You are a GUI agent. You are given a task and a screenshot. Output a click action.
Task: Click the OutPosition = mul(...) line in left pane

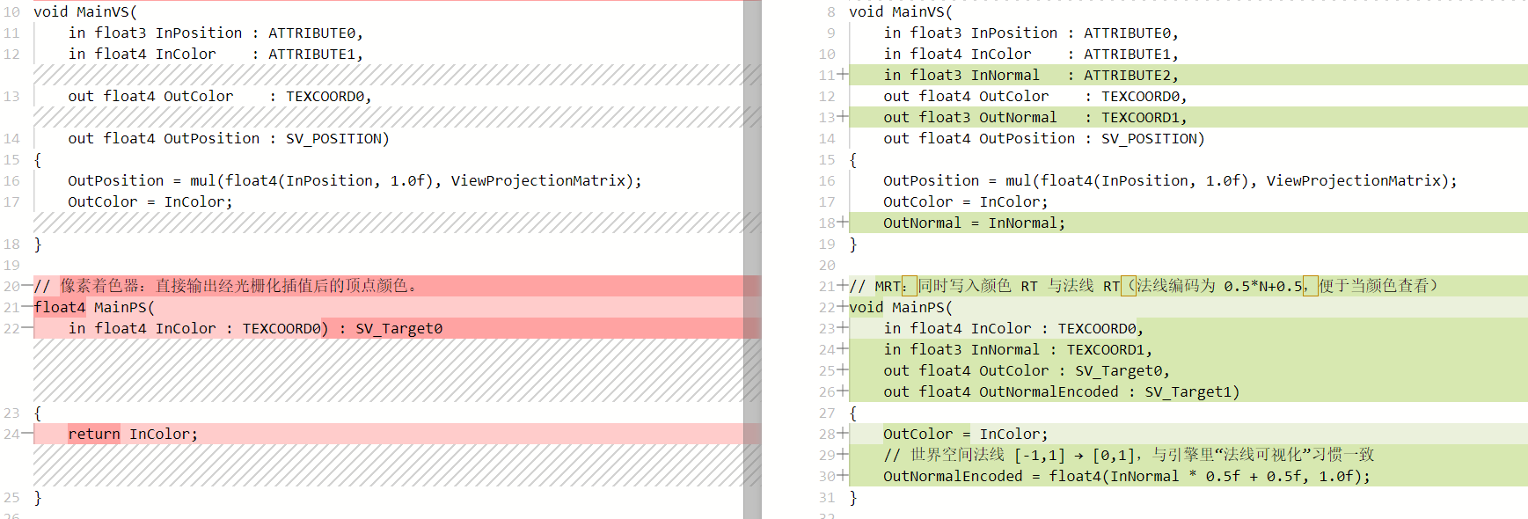355,180
